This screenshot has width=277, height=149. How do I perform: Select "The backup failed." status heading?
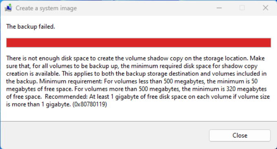31,27
